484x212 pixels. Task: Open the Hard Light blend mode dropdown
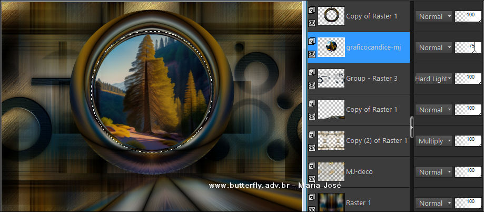(x=433, y=79)
